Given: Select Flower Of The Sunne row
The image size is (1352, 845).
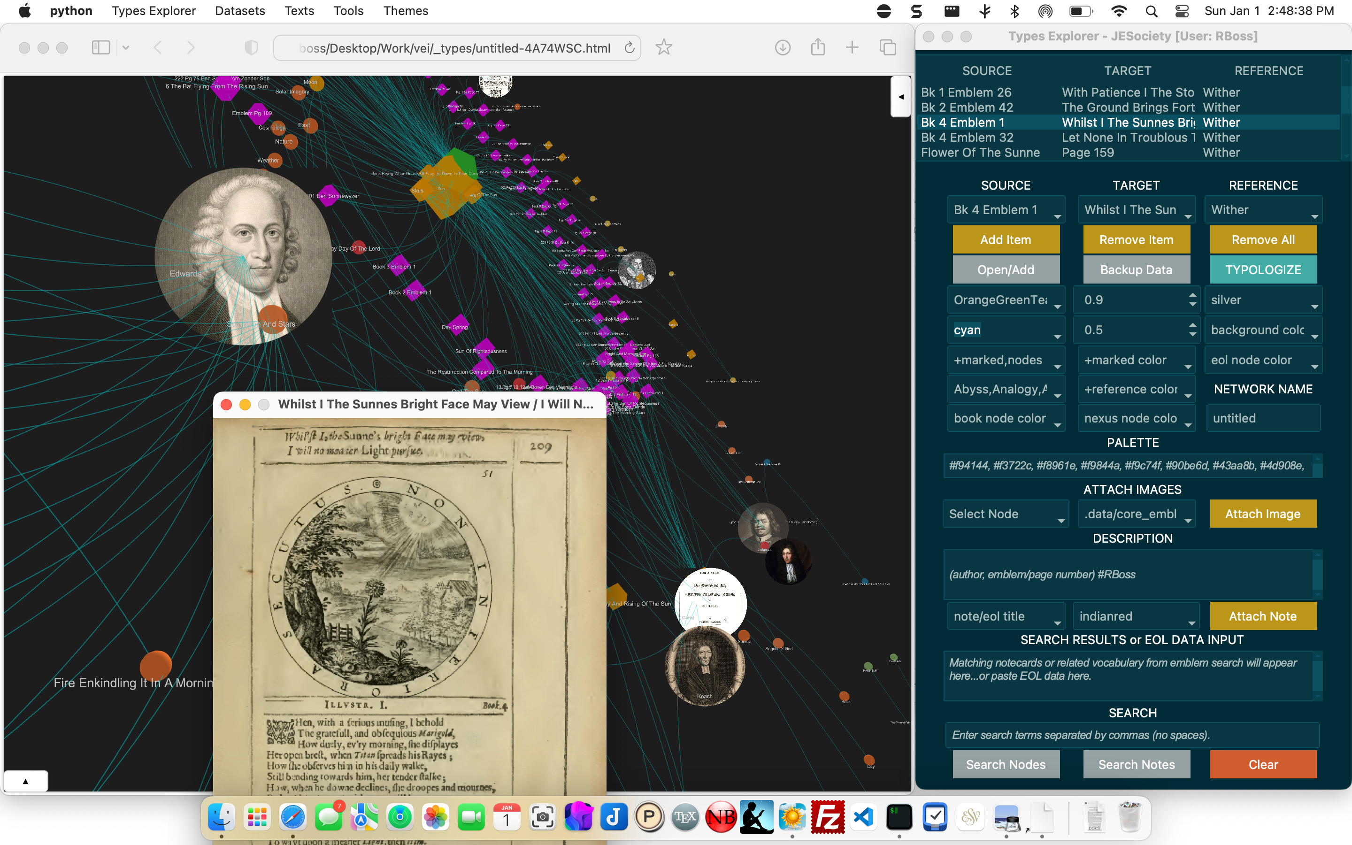Looking at the screenshot, I should click(1129, 153).
